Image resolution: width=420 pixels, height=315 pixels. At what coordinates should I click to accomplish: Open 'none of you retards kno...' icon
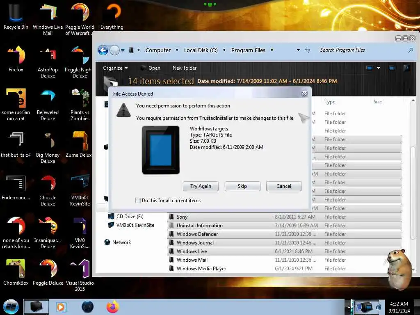click(x=16, y=233)
